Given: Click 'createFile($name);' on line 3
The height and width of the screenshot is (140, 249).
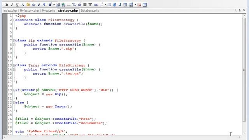Looking at the screenshot, I should (83, 24).
